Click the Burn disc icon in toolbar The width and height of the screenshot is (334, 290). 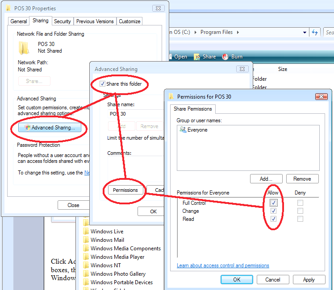[x=225, y=57]
